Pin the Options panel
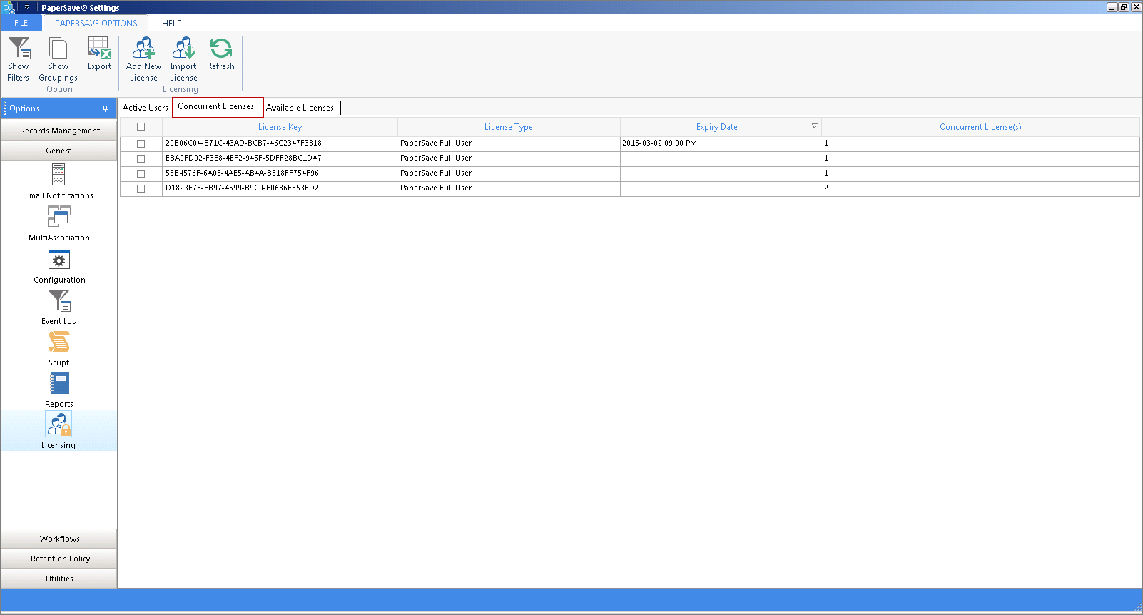Viewport: 1143px width, 615px height. [105, 108]
